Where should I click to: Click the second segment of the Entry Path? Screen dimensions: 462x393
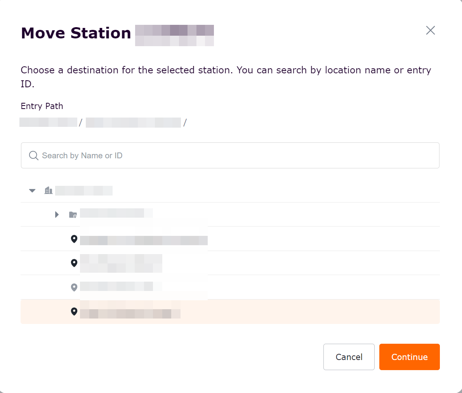(133, 123)
